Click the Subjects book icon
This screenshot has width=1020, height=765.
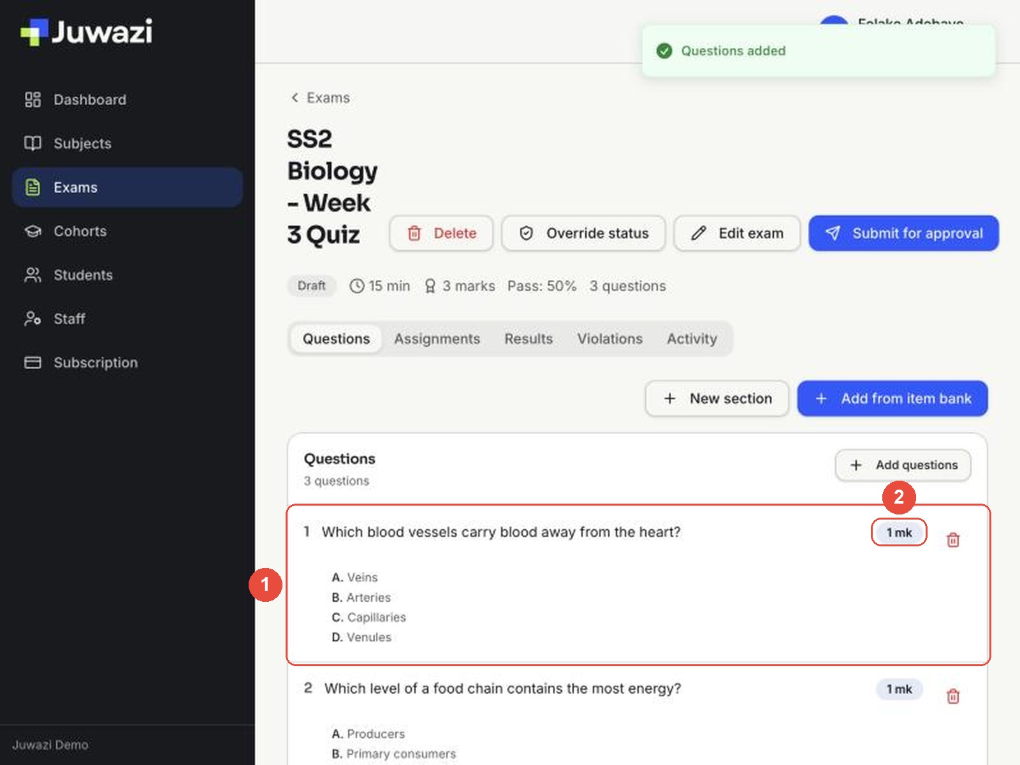(x=33, y=143)
